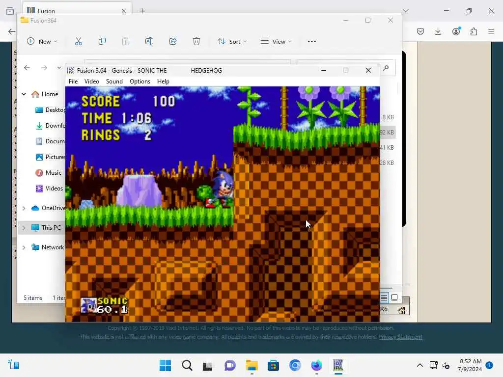Select This PC in the navigation pane

[x=46, y=228]
